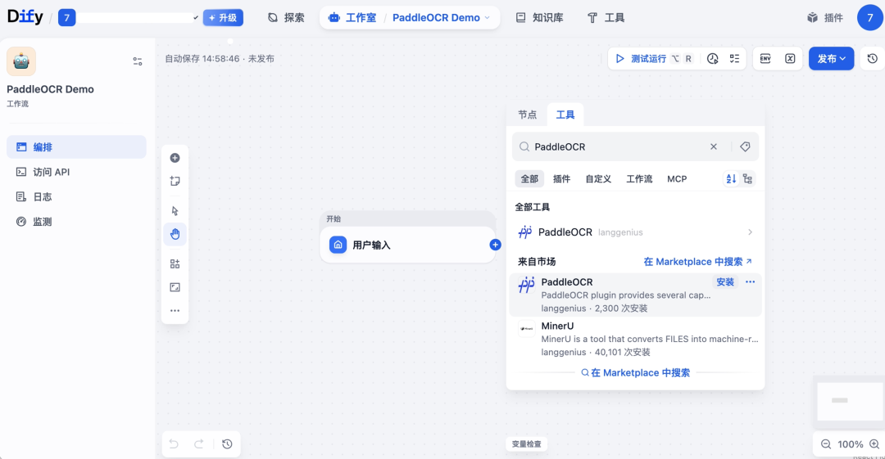Screen dimensions: 885x459
Task: Open run history clock icon
Action: click(x=712, y=59)
